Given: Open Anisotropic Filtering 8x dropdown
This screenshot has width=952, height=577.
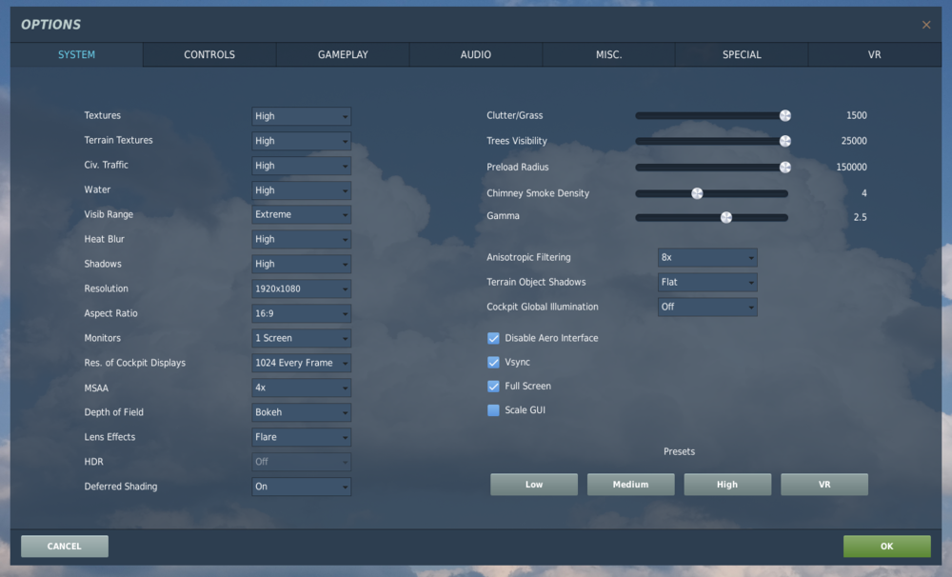Looking at the screenshot, I should 707,257.
